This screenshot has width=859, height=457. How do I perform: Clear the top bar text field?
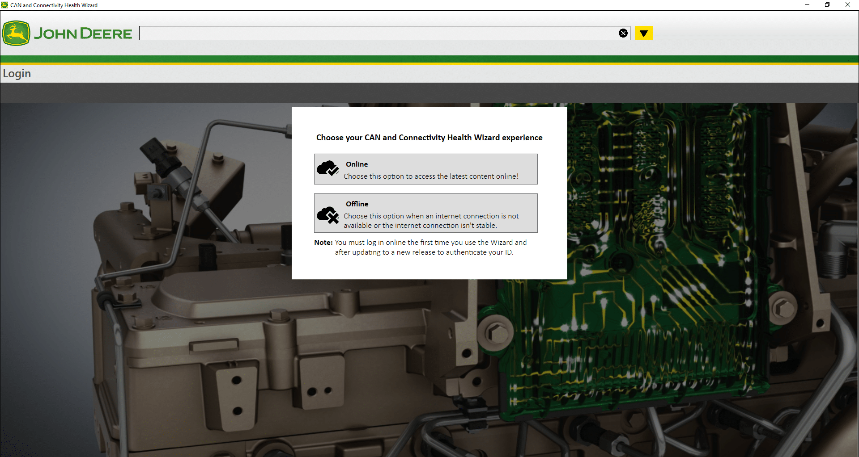[623, 33]
